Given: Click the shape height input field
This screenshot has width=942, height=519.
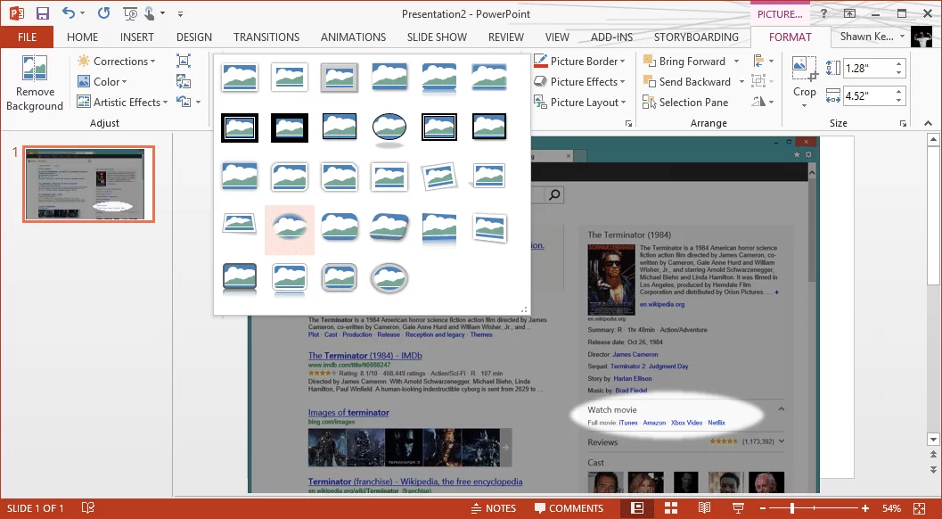Looking at the screenshot, I should coord(867,68).
